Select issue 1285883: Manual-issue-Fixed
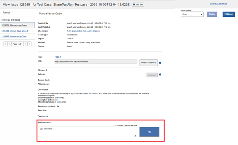Viewport: 238px width, 145px height. [14, 36]
